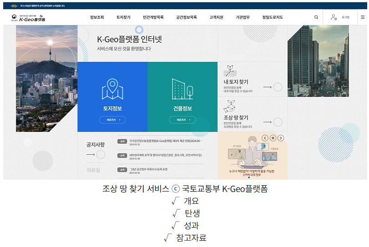Go to next banner slide
Viewport: 369px width, 247px height.
281,138
